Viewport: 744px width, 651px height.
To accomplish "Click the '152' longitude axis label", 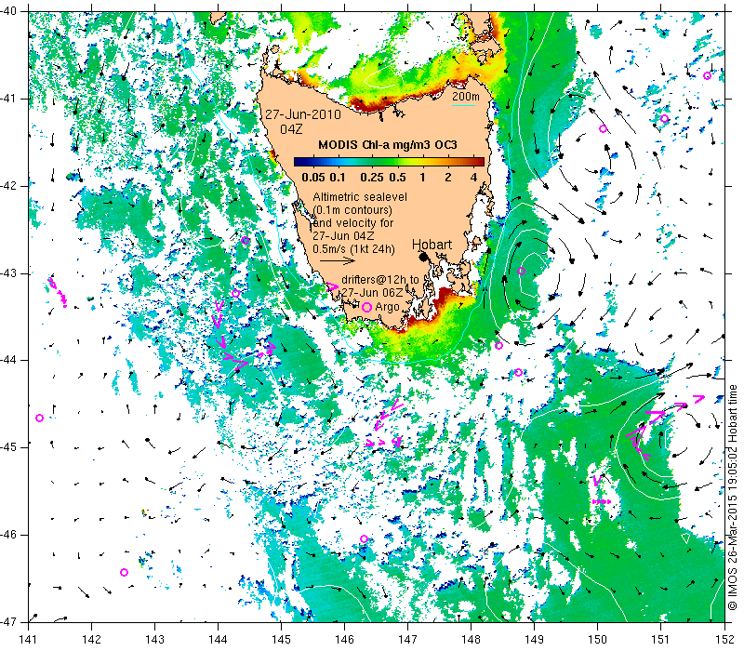I will (x=724, y=640).
